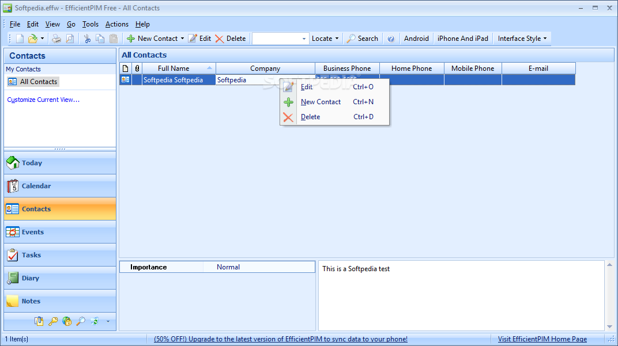Open the Diary section
Viewport: 618px width, 346px height.
[x=60, y=278]
